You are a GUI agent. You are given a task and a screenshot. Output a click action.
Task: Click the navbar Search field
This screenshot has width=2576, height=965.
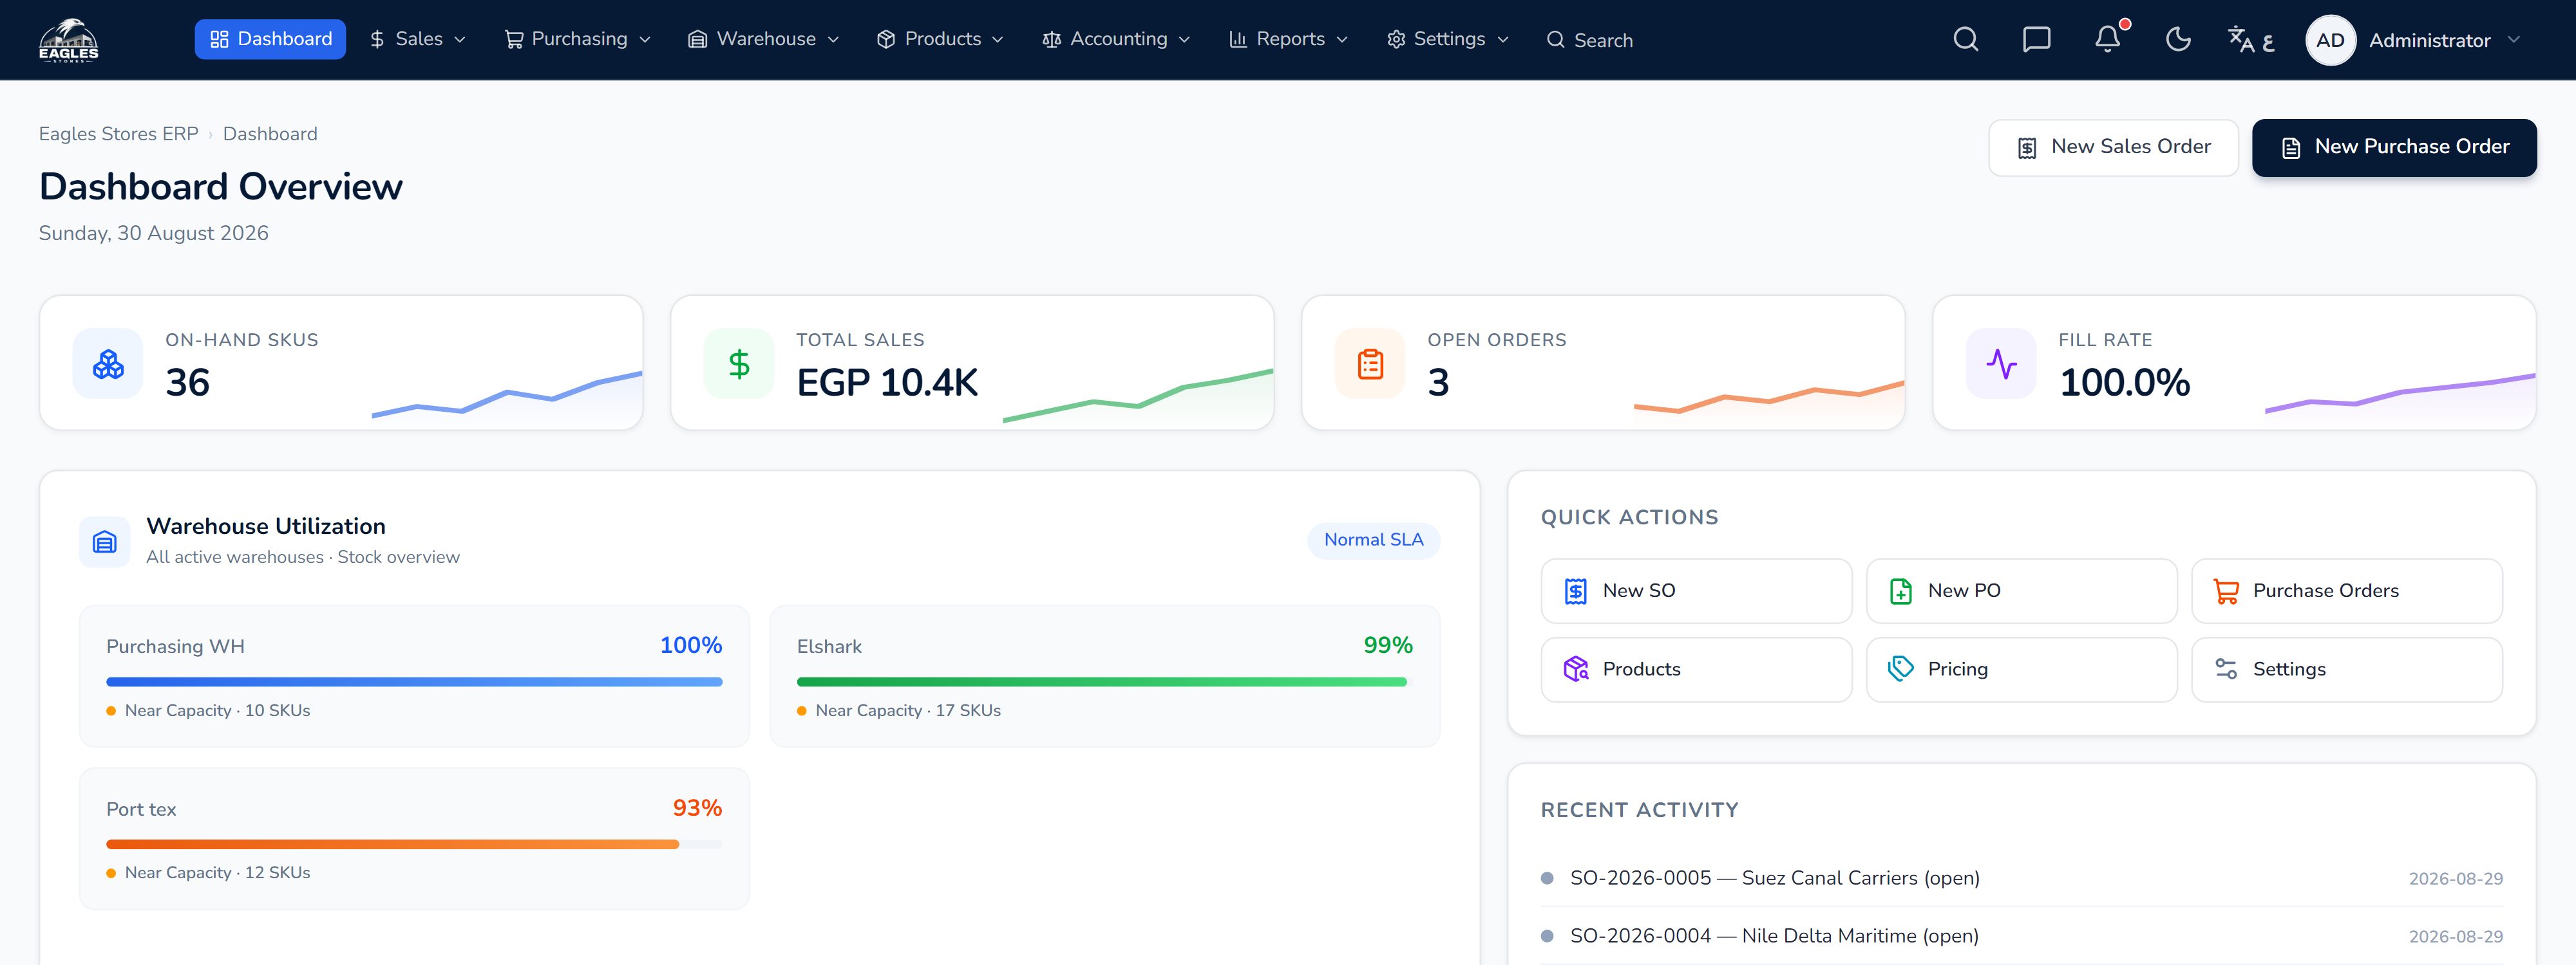point(1589,40)
